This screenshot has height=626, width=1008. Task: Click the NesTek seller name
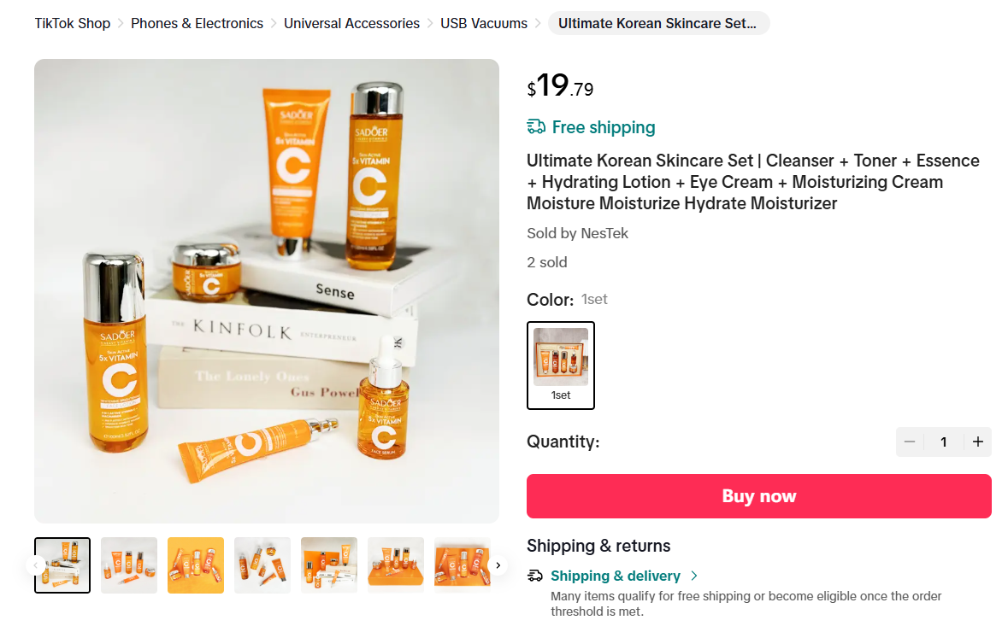coord(604,233)
